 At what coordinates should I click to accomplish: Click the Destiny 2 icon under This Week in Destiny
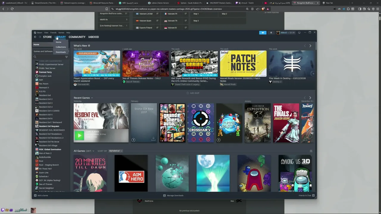[270, 82]
